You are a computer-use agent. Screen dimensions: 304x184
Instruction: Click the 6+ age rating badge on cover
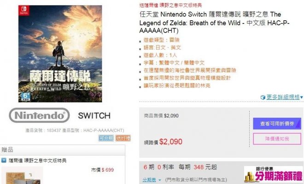[x=26, y=96]
